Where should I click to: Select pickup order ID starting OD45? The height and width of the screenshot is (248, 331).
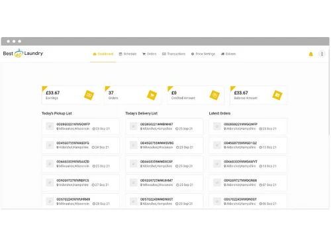[x=73, y=143]
